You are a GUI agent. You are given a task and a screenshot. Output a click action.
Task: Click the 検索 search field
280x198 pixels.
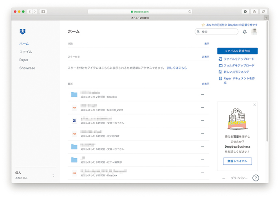coord(217,32)
